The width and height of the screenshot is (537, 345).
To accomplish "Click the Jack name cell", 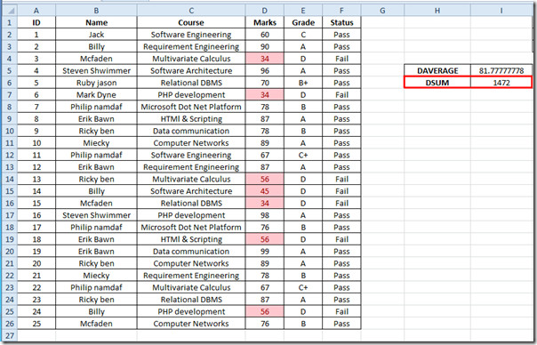I will point(96,35).
